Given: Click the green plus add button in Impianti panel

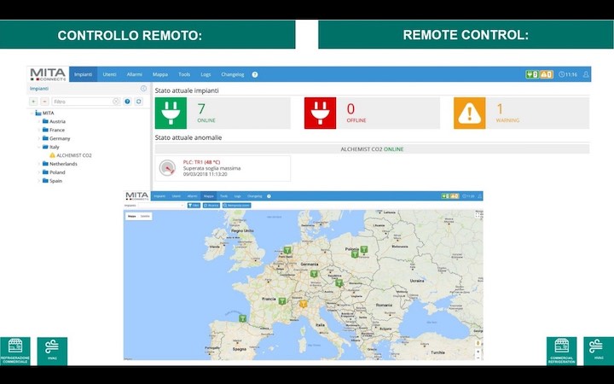Looking at the screenshot, I should pyautogui.click(x=33, y=102).
